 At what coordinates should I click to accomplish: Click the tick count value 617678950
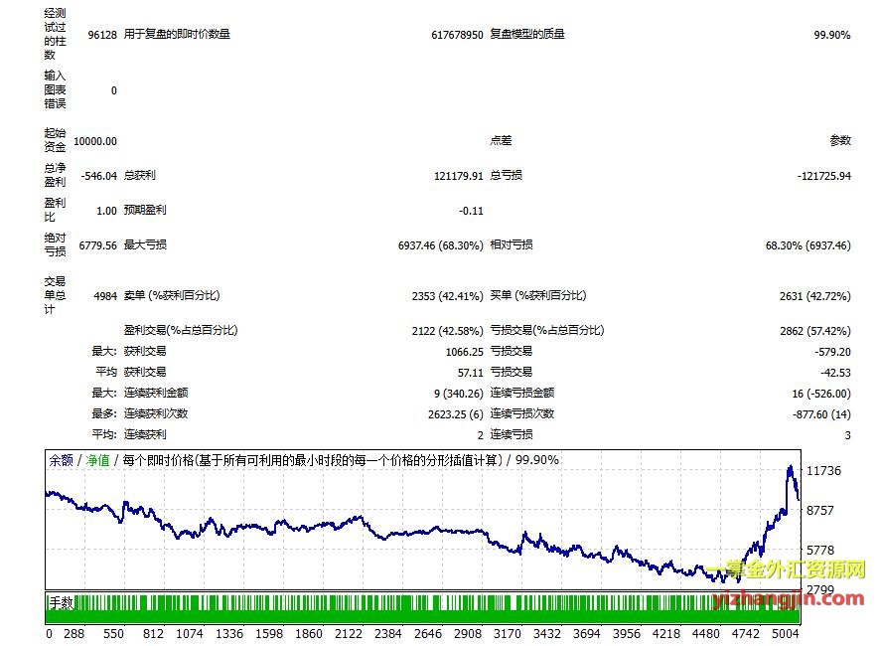[x=457, y=35]
